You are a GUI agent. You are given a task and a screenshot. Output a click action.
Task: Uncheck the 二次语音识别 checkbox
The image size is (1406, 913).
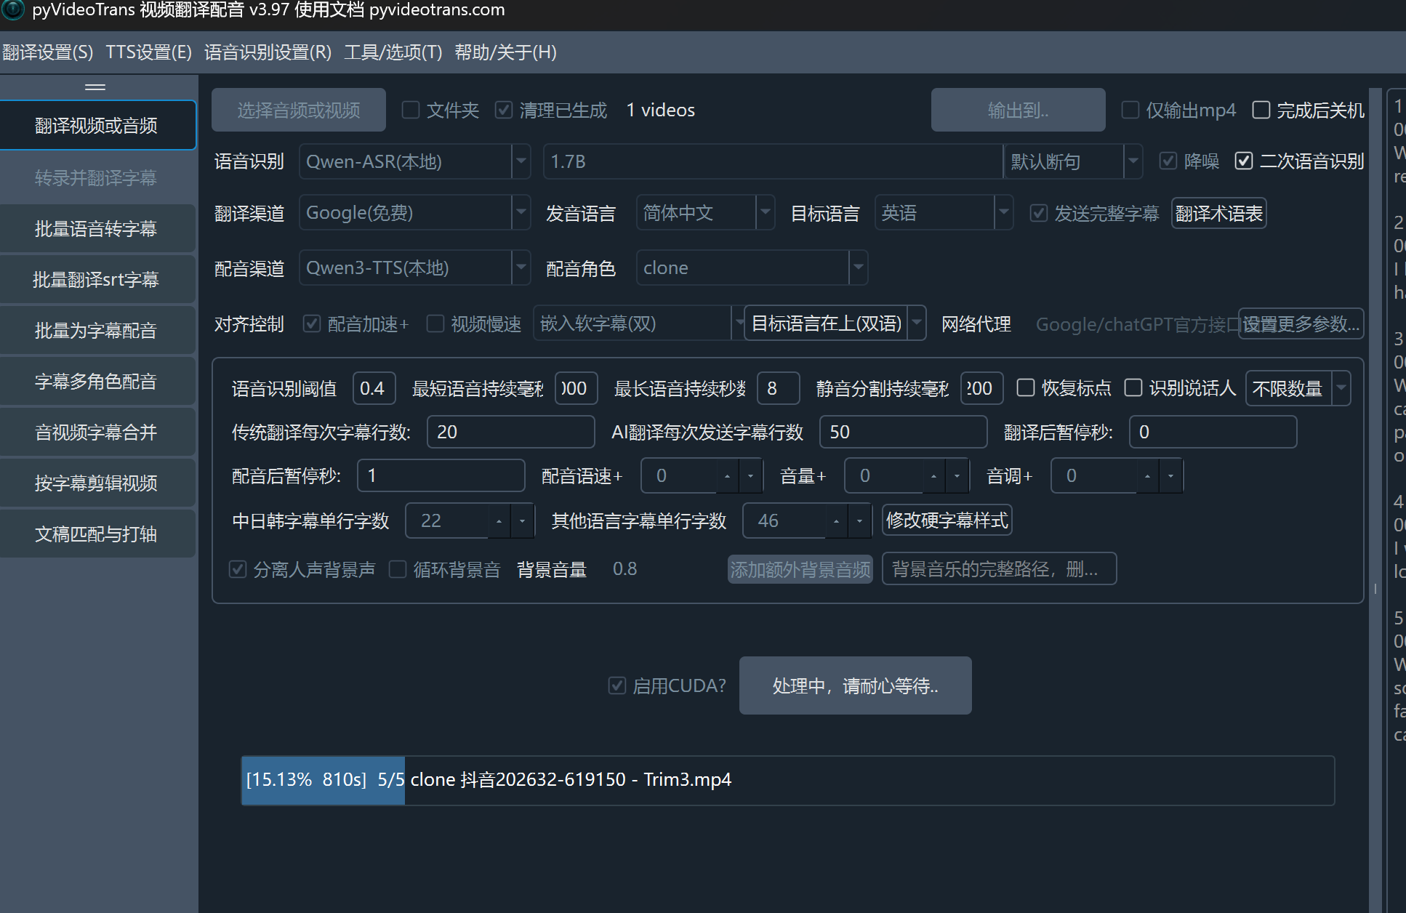[1244, 161]
